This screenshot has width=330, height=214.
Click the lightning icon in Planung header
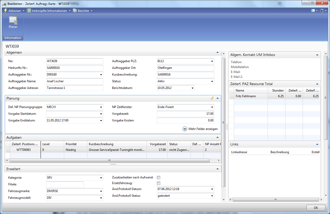212,98
